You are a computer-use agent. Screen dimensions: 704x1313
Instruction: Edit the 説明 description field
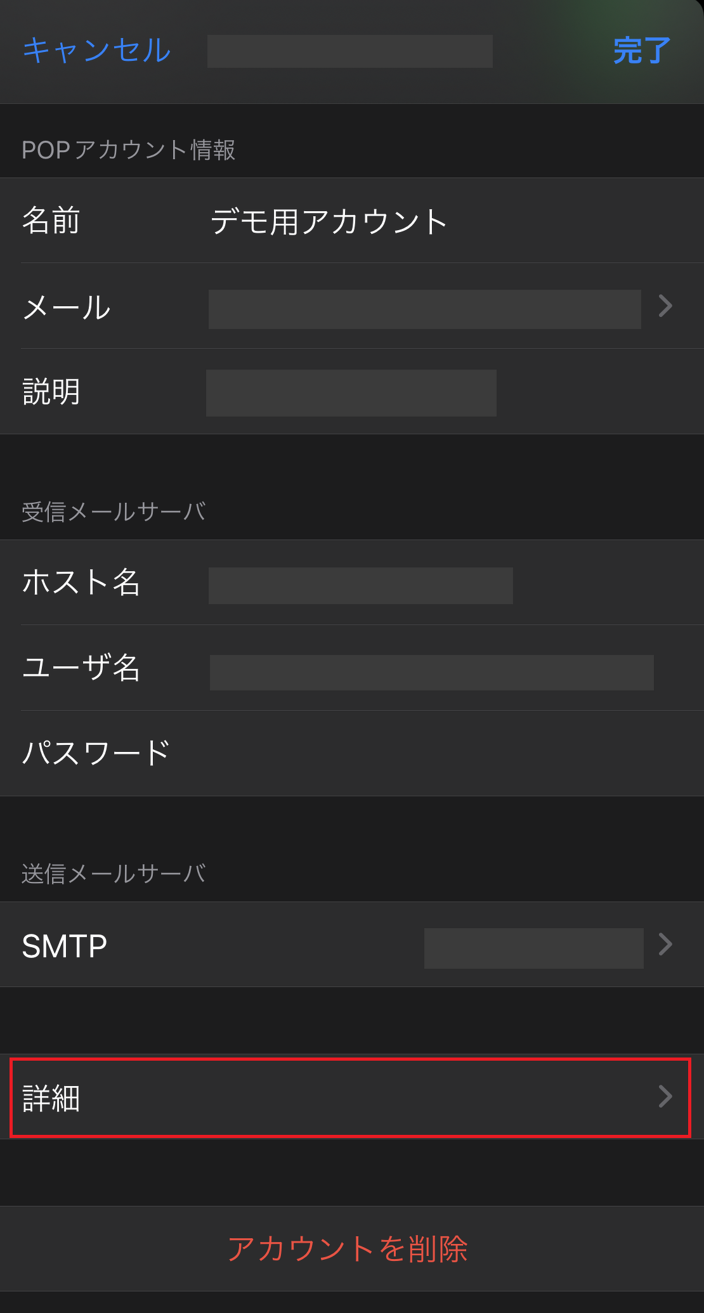(x=351, y=393)
